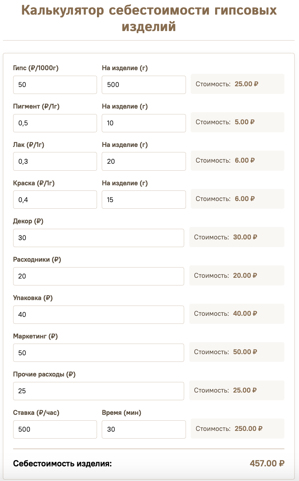Edit the Расходники cost field
The width and height of the screenshot is (299, 481).
coord(98,276)
